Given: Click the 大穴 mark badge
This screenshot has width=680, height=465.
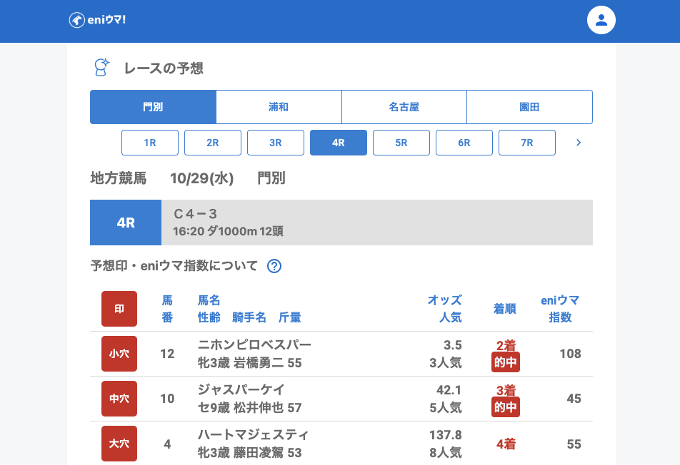Looking at the screenshot, I should [x=119, y=444].
